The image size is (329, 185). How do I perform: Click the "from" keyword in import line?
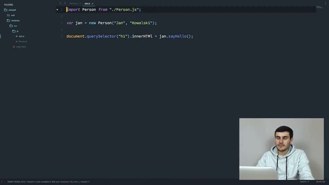[x=103, y=10]
